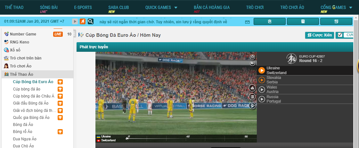Mute the live stream sound
The width and height of the screenshot is (359, 148).
point(252,63)
